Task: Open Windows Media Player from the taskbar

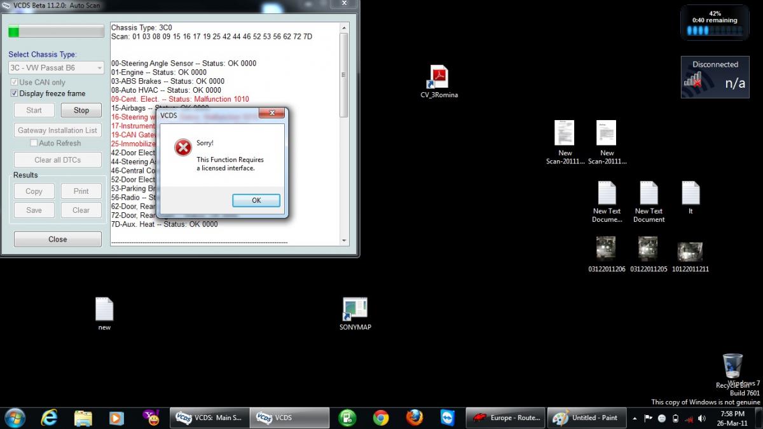Action: tap(116, 418)
